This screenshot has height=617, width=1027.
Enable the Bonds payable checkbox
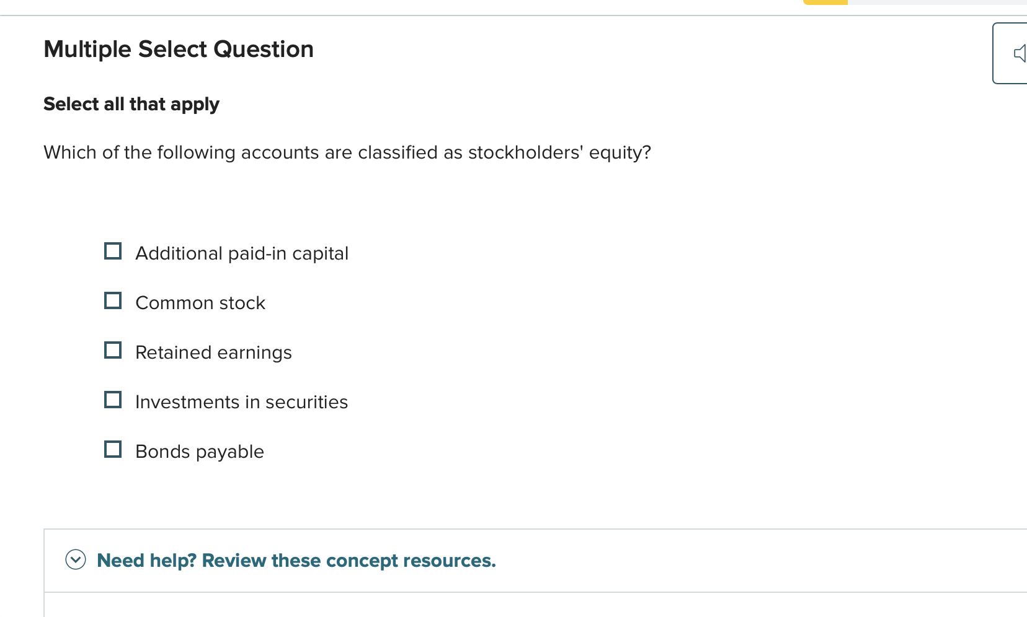(113, 449)
